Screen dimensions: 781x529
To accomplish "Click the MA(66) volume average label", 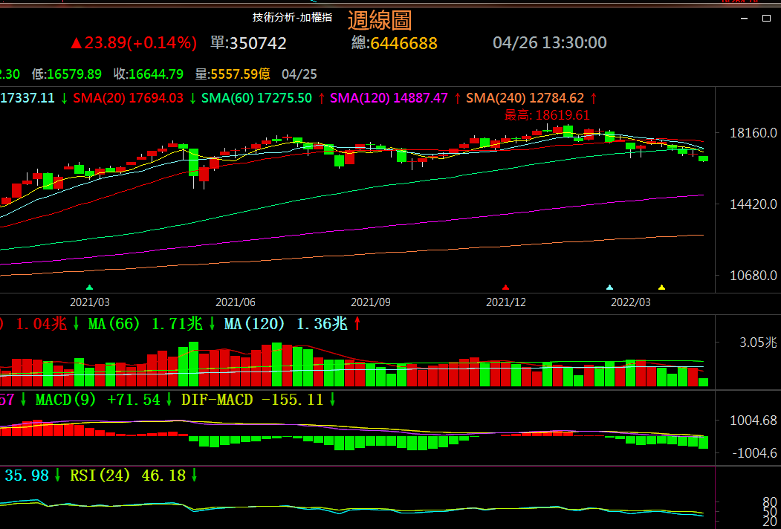I will pyautogui.click(x=114, y=324).
